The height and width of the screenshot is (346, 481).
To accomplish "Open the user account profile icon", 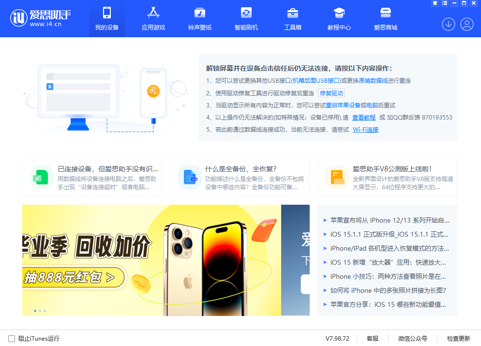I will [x=466, y=23].
